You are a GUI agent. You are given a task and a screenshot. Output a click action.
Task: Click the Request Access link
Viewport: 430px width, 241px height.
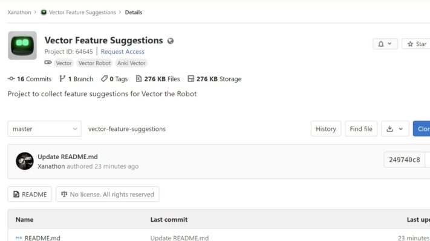[x=123, y=52]
